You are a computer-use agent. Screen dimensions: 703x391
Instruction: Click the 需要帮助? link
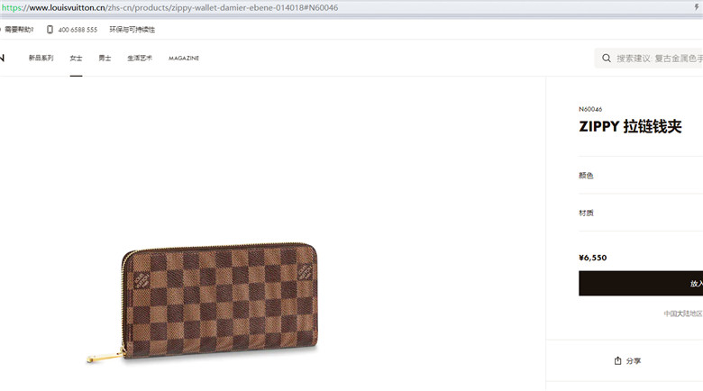19,30
